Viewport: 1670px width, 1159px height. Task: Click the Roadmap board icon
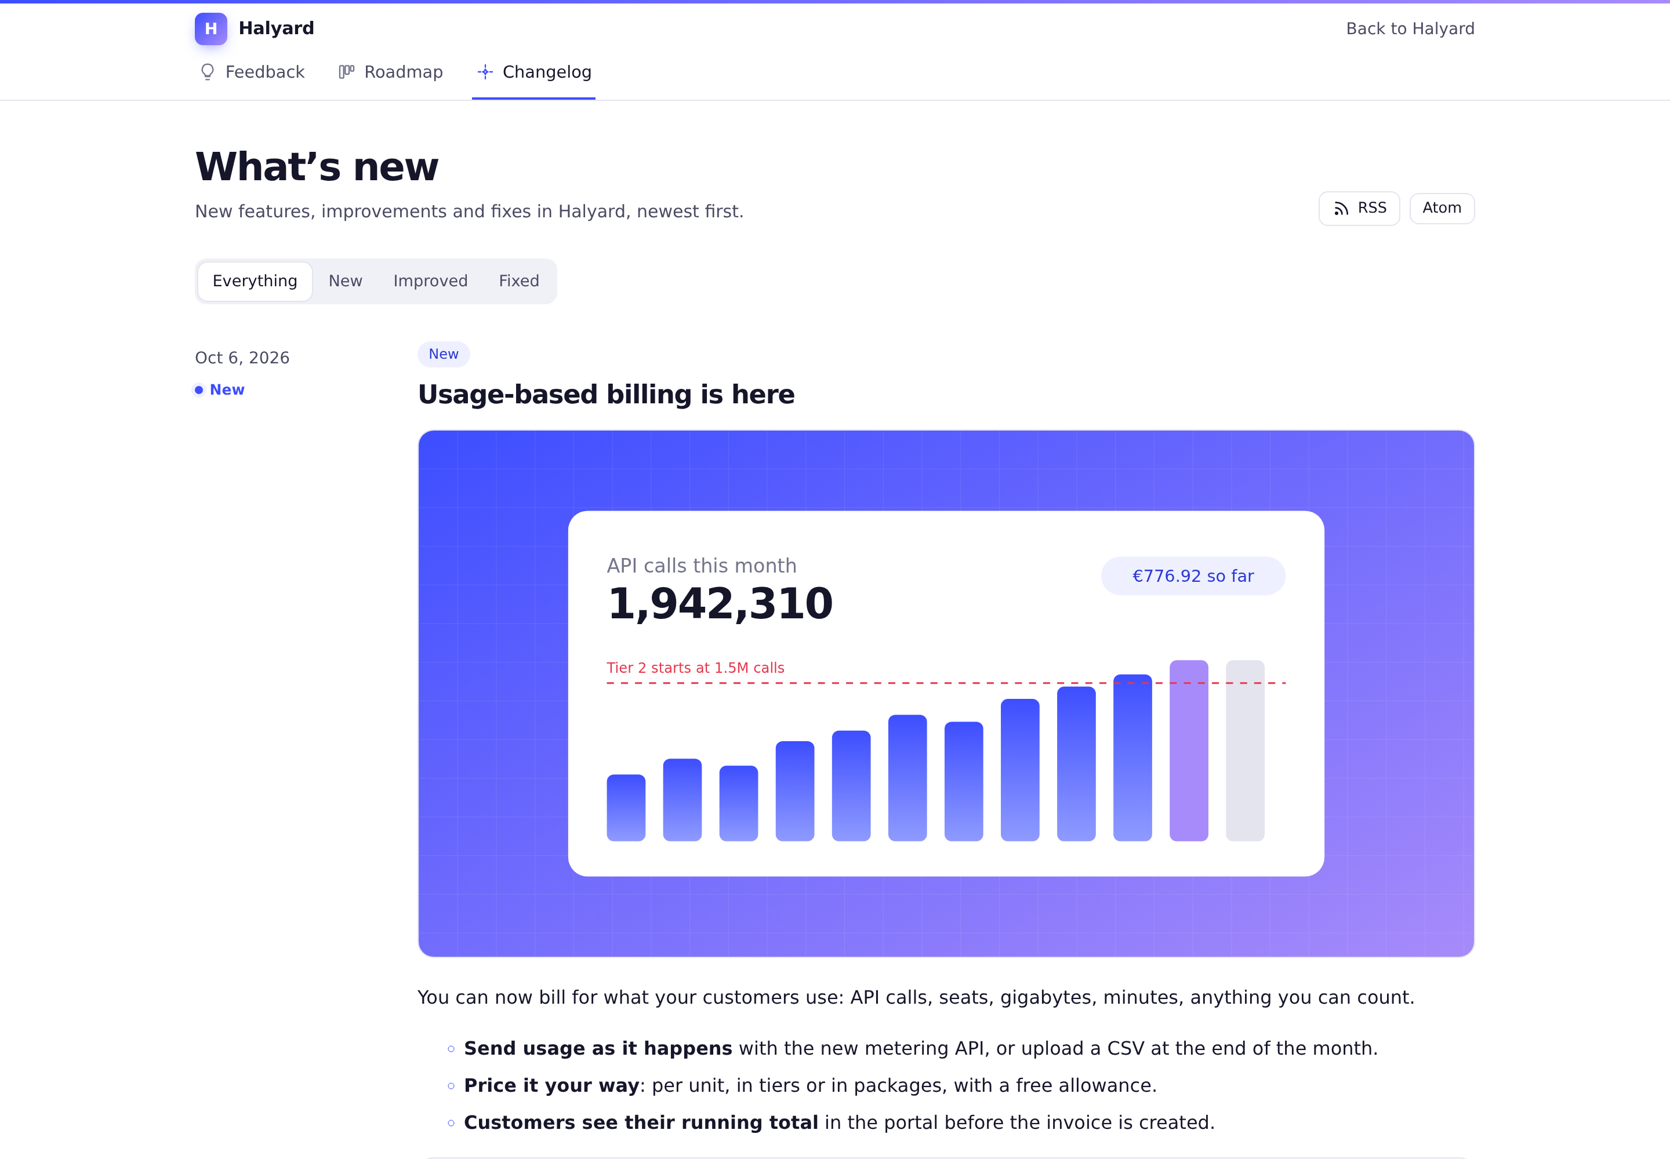(x=347, y=72)
